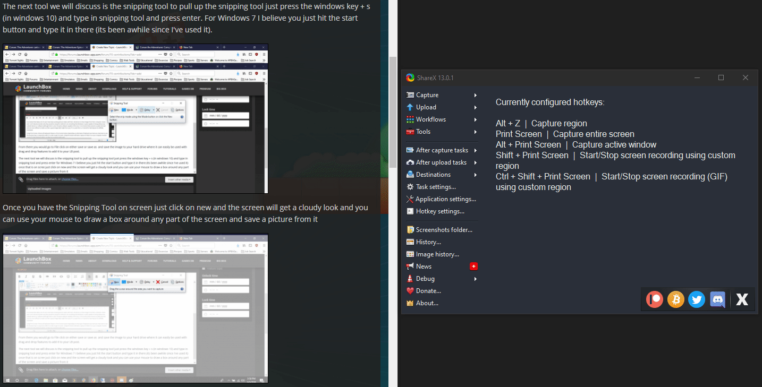
Task: Open Image history
Action: click(x=437, y=254)
